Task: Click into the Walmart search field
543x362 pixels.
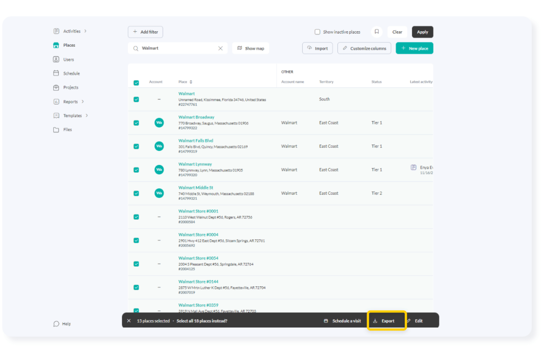Action: click(x=178, y=48)
